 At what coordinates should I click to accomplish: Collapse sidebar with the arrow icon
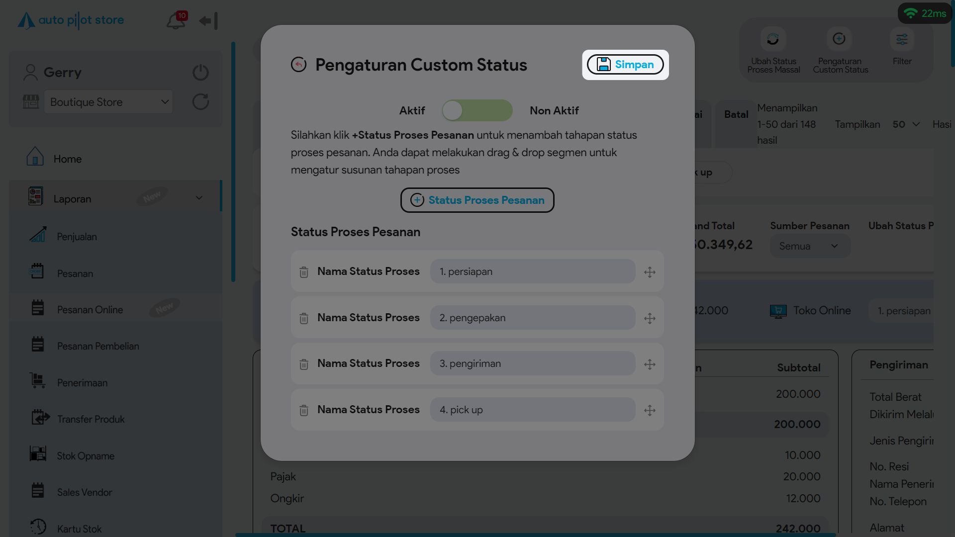click(x=208, y=21)
